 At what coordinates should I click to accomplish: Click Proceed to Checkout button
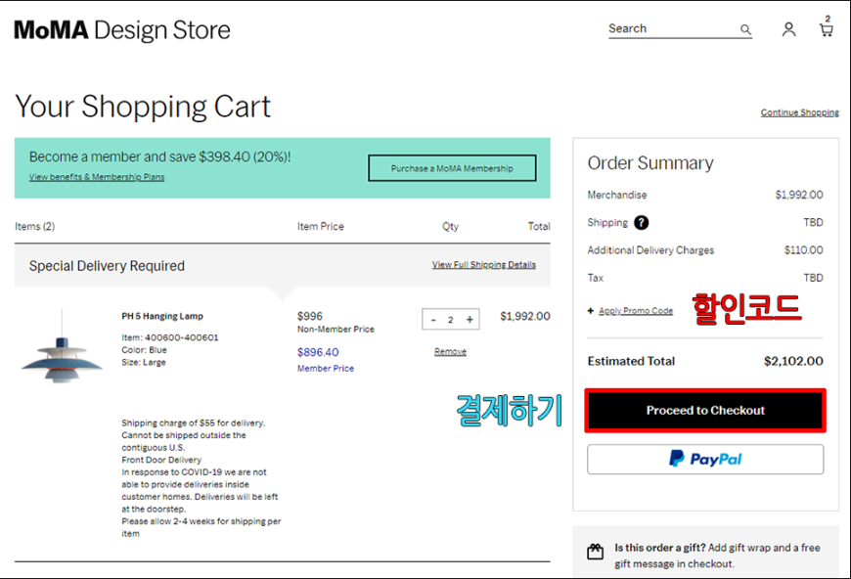click(705, 411)
